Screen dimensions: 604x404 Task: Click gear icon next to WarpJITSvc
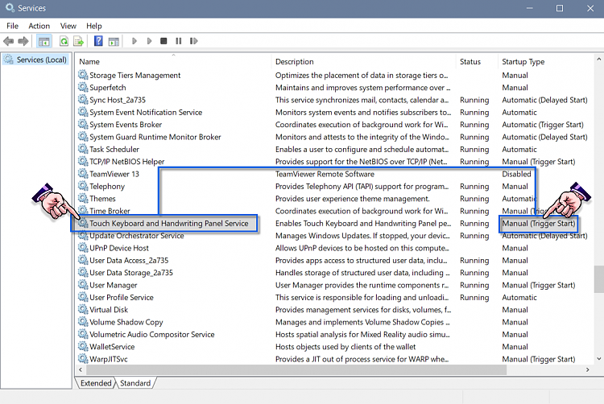pyautogui.click(x=83, y=358)
